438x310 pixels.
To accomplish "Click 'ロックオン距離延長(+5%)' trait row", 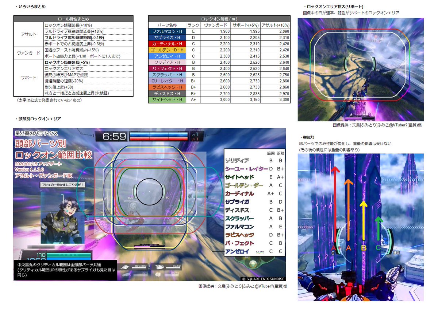I will (88, 62).
